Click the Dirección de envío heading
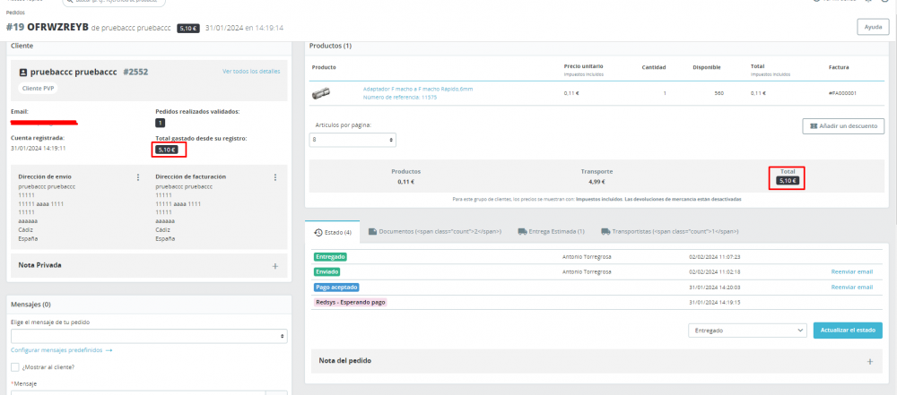The width and height of the screenshot is (897, 395). coord(45,176)
